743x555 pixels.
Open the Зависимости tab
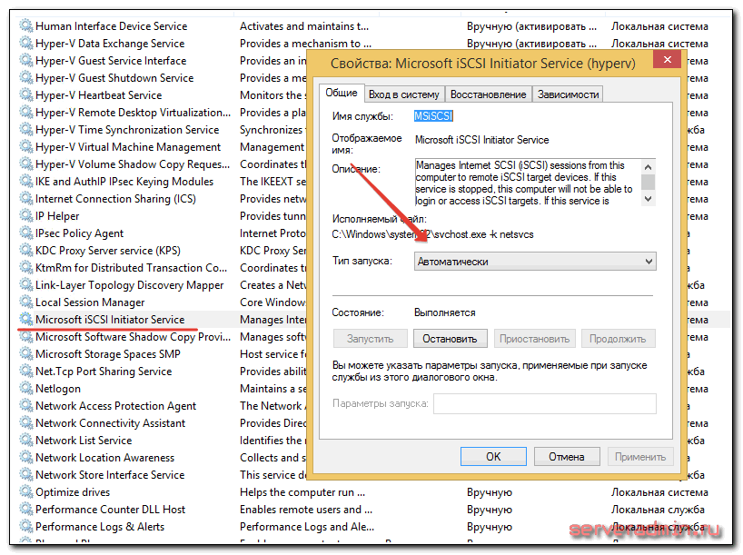coord(568,94)
